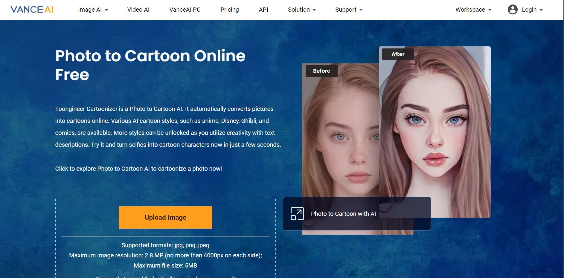564x278 pixels.
Task: Open the Photo to Cartoon with AI banner text
Action: (x=343, y=214)
